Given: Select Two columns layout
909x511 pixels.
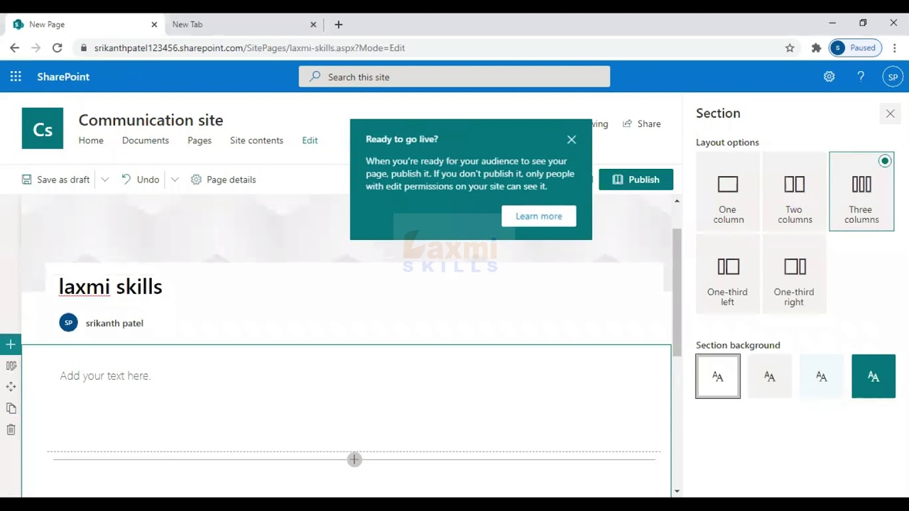Looking at the screenshot, I should [x=794, y=192].
